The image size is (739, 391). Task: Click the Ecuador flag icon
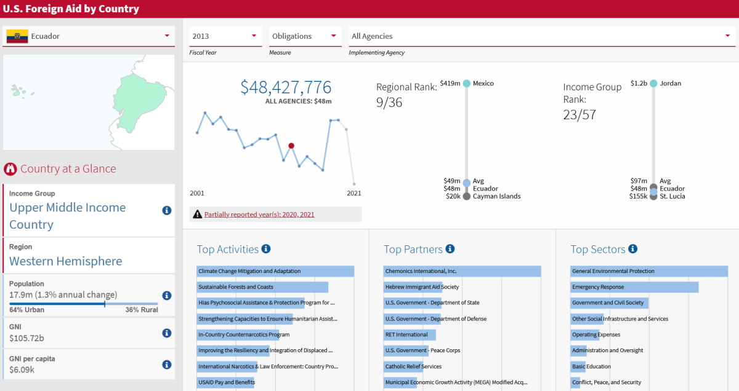(x=17, y=36)
